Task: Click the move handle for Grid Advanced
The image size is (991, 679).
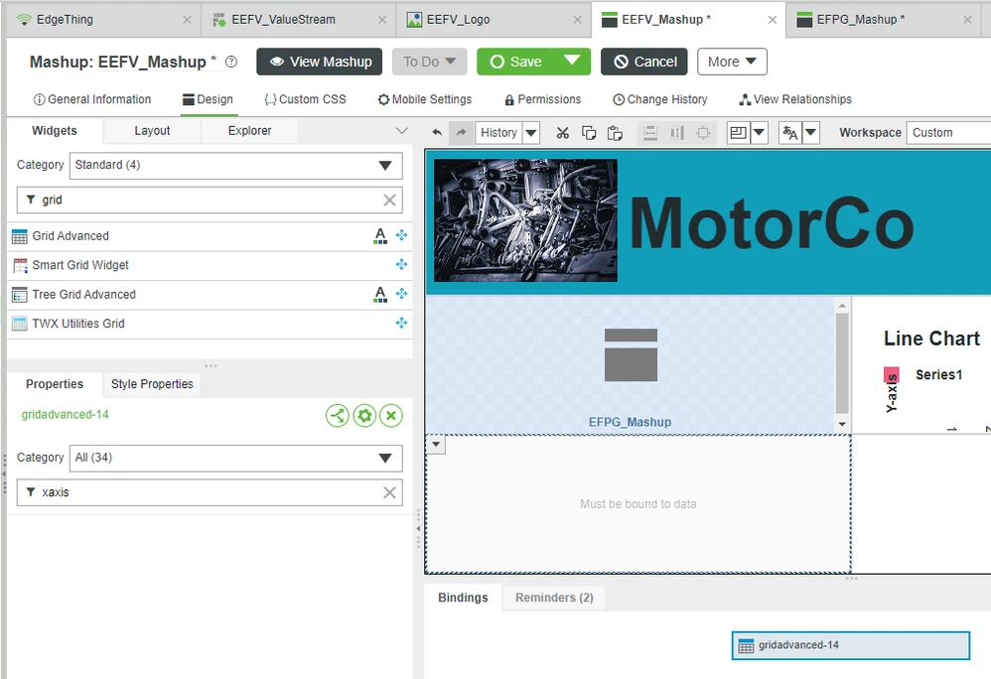Action: point(401,235)
